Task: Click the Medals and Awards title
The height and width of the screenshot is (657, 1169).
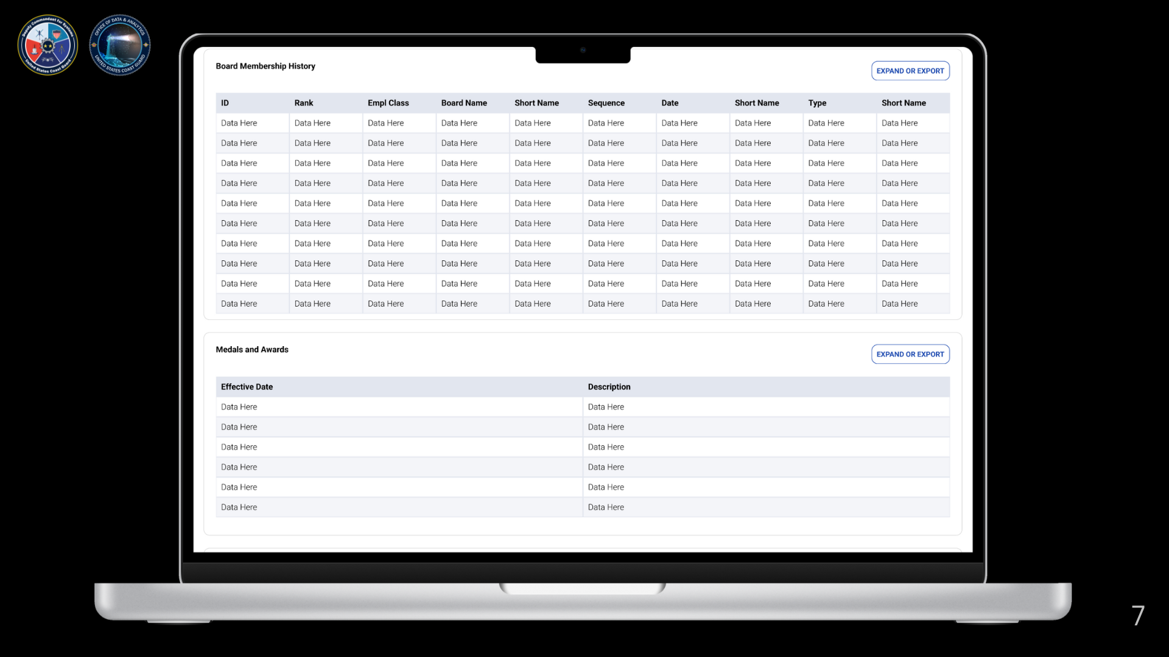Action: [252, 349]
